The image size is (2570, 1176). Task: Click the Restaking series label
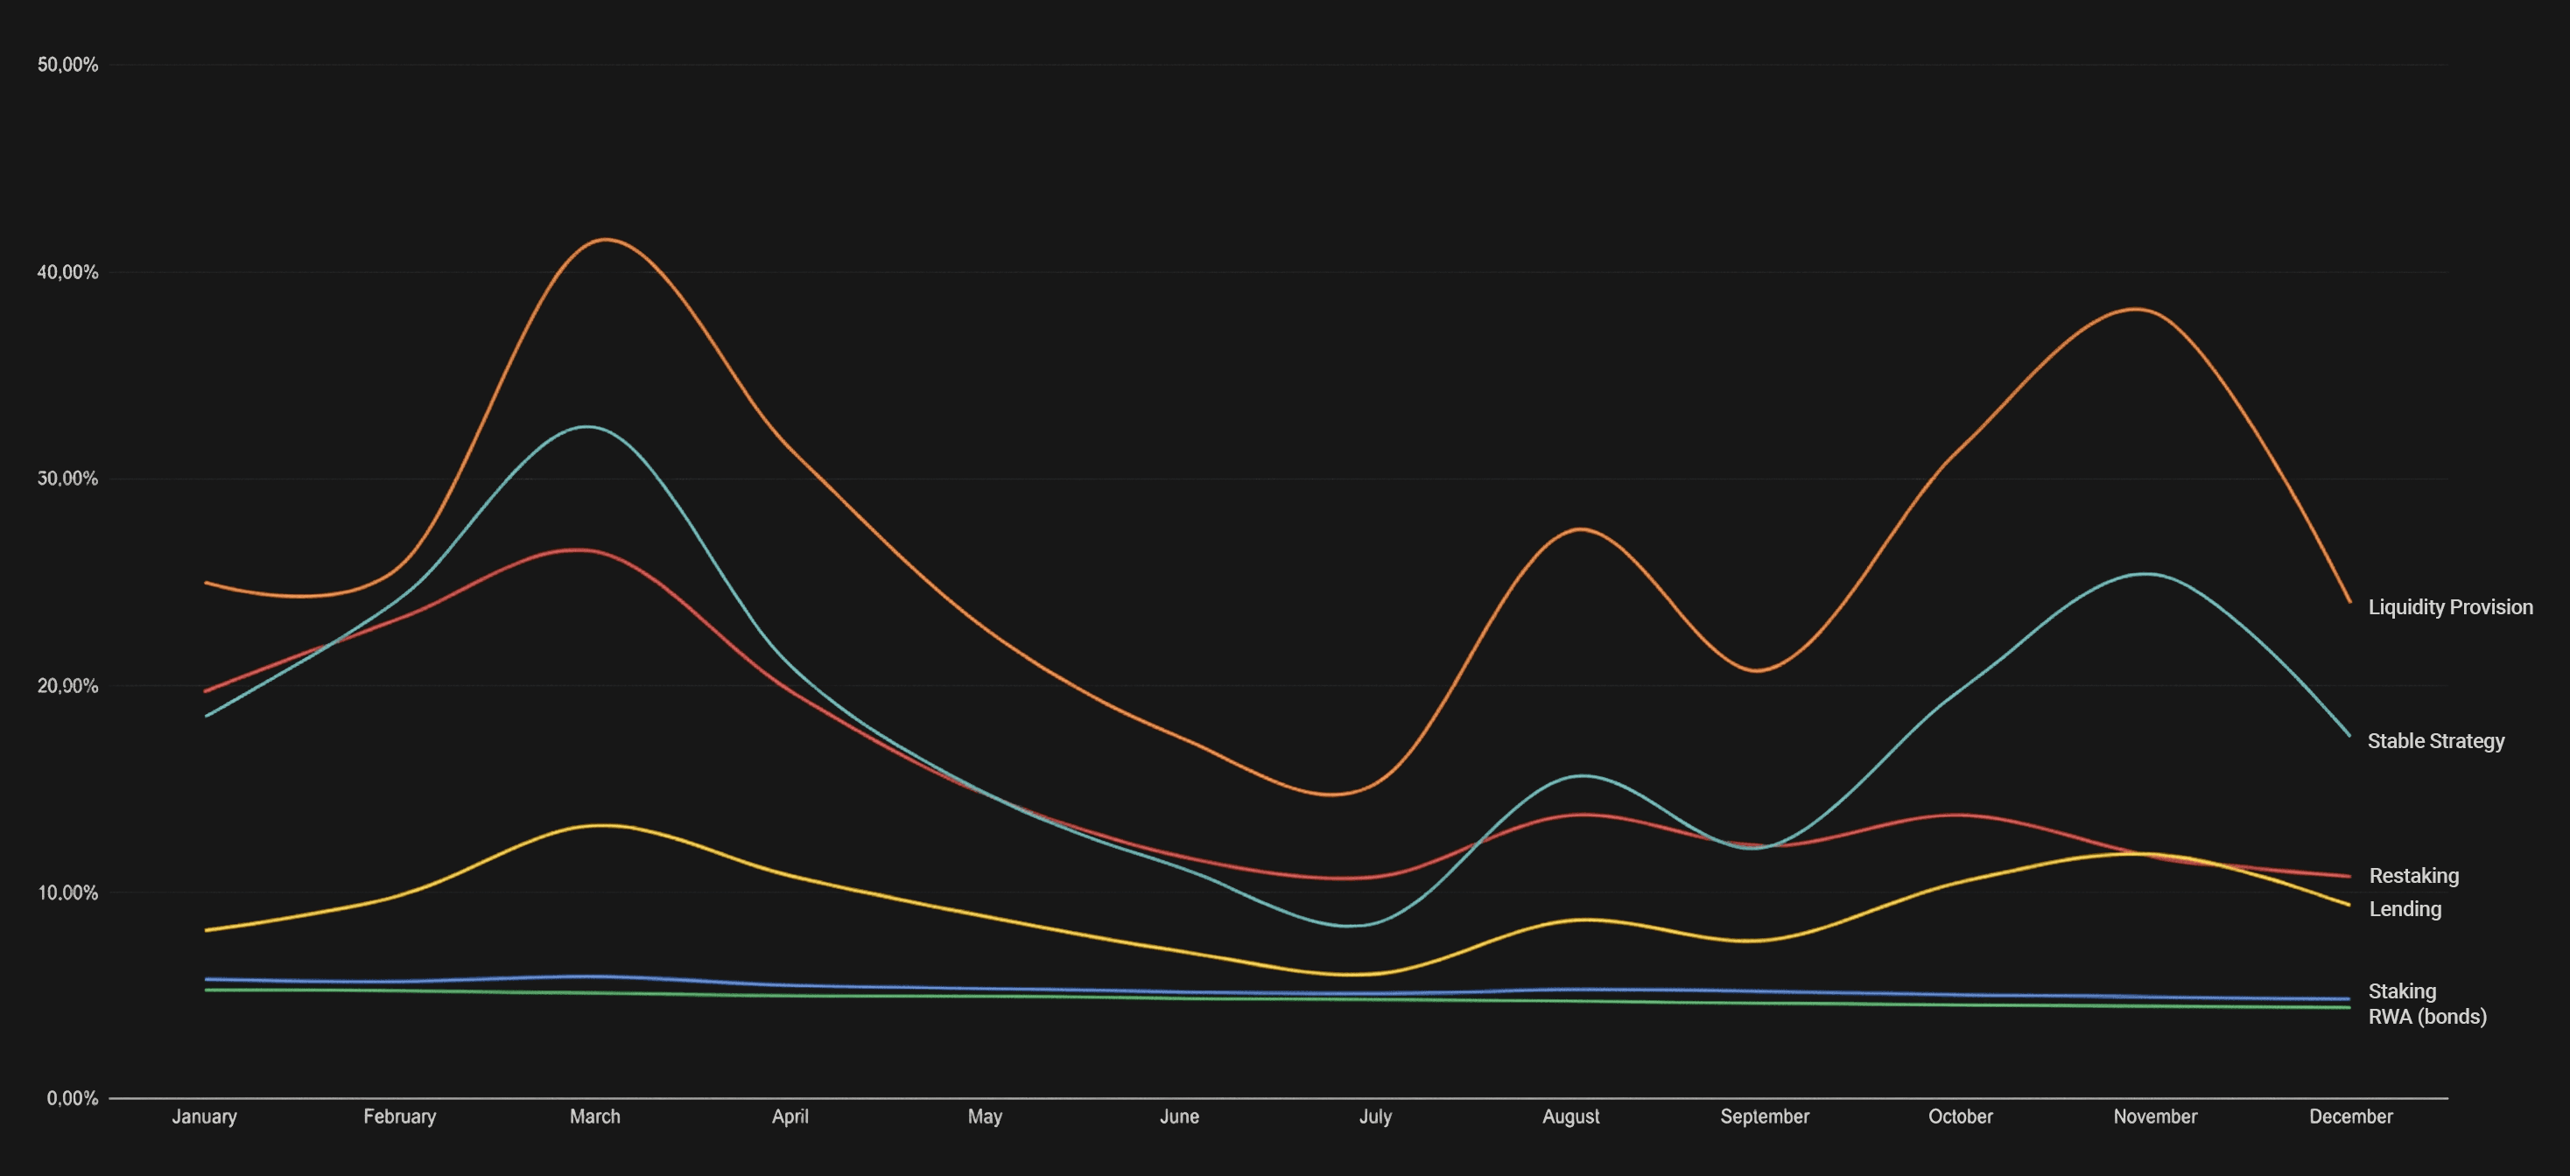click(2413, 875)
